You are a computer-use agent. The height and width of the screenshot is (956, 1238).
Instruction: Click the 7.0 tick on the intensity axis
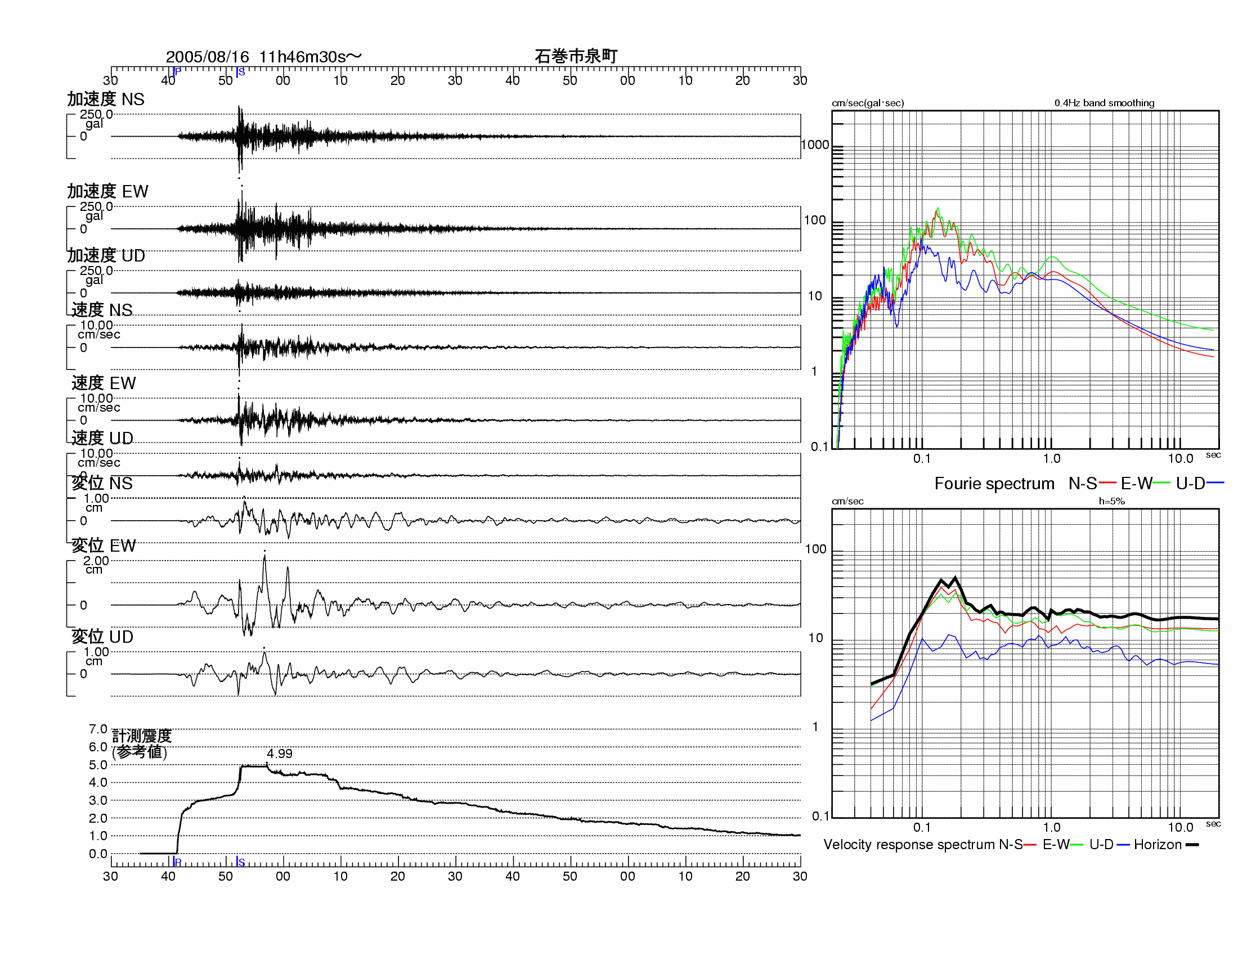coord(98,729)
